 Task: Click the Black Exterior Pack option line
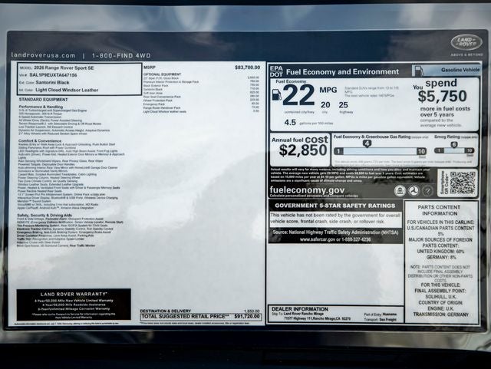pyautogui.click(x=156, y=85)
